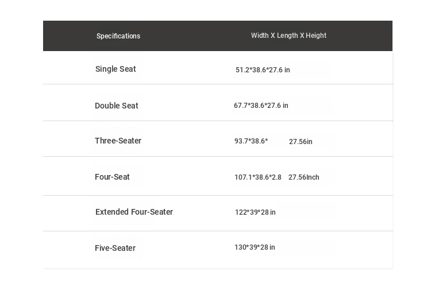
Task: Select the Double Seat row label
Action: 117,106
